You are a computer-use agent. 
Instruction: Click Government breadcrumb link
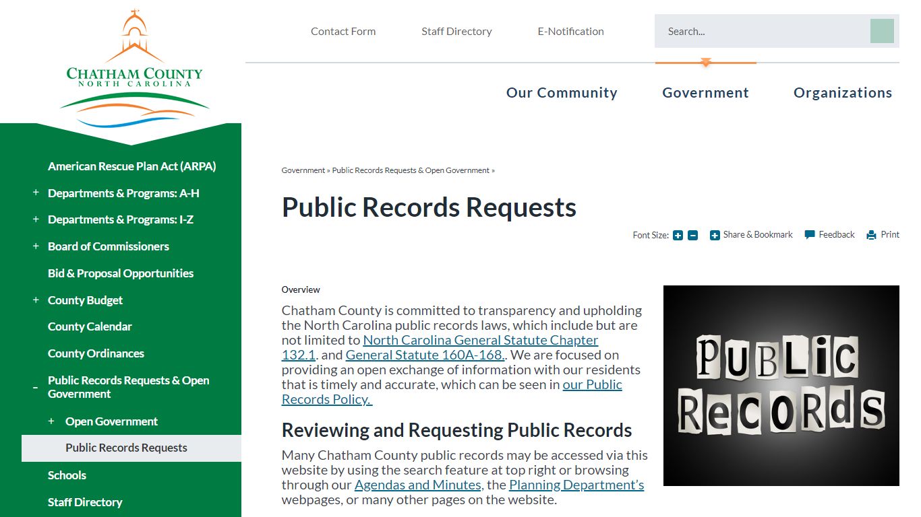[x=303, y=170]
